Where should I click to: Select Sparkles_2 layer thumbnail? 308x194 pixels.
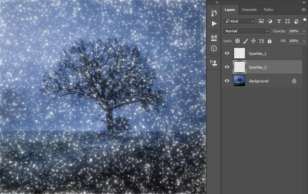[x=240, y=67]
